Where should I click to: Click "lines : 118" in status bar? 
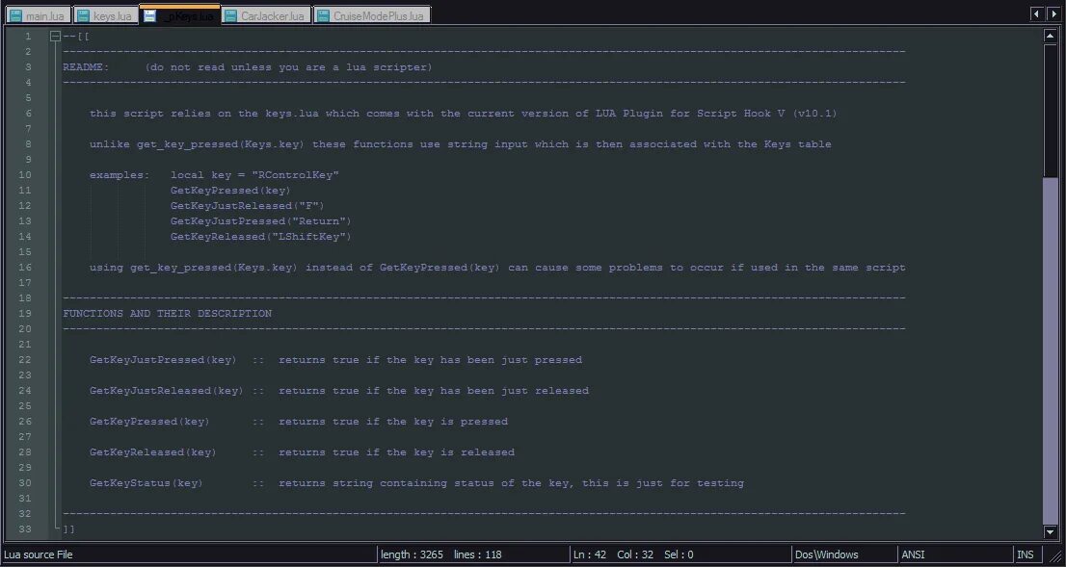[x=477, y=554]
